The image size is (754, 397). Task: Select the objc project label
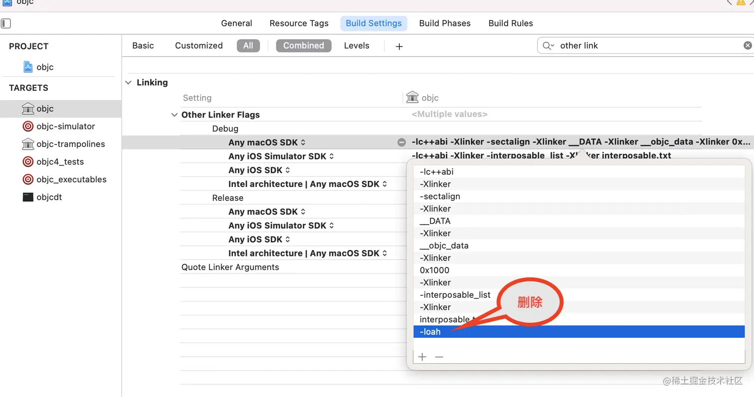pyautogui.click(x=45, y=67)
